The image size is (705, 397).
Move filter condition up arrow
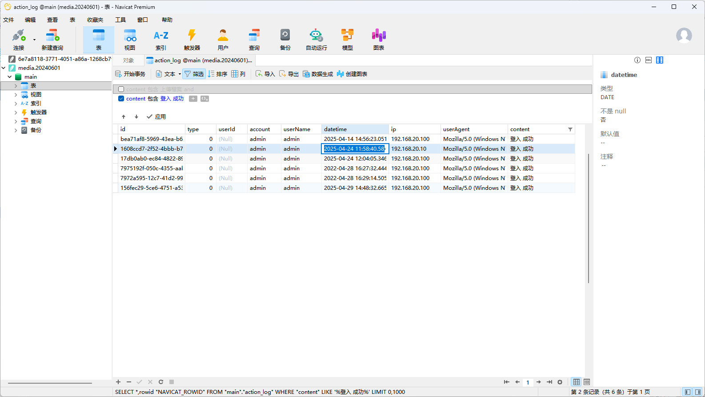(x=124, y=117)
